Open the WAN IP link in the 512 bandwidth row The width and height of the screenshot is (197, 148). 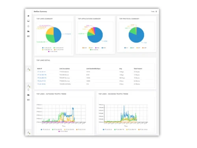41,84
